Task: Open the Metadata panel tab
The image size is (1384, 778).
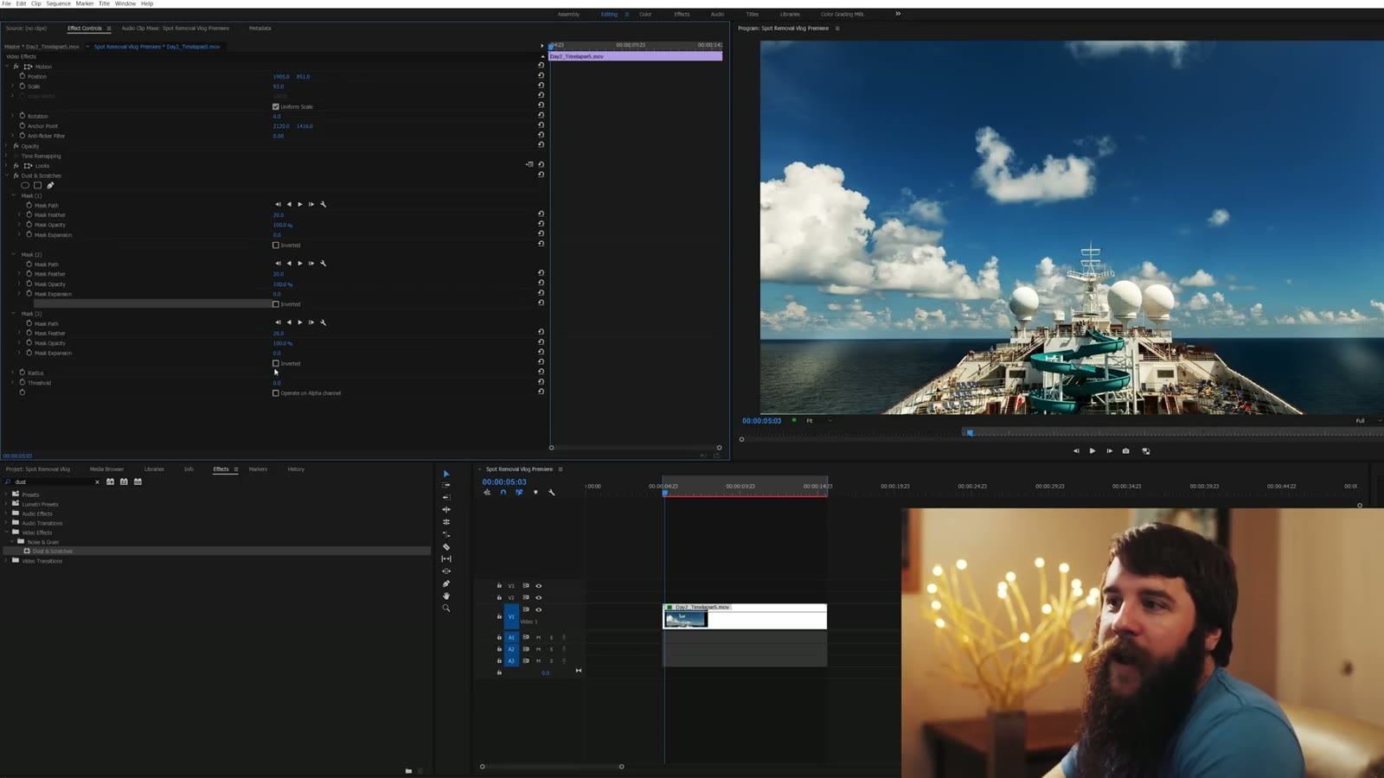Action: [259, 28]
